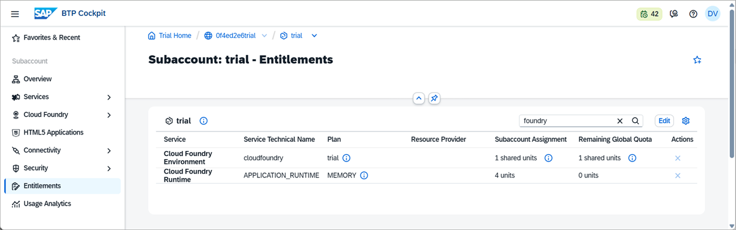Click the Plan column header
Screen dimensions: 736x230
[334, 139]
